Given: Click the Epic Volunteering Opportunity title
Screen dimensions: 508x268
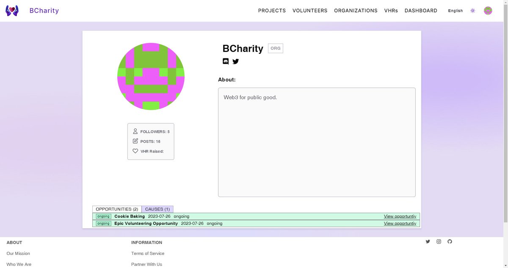Looking at the screenshot, I should tap(146, 224).
